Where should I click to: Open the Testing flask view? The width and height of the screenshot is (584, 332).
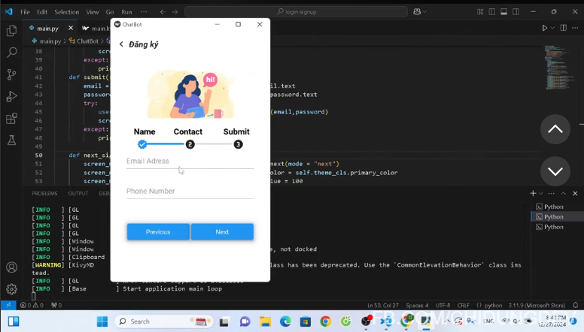pos(11,140)
